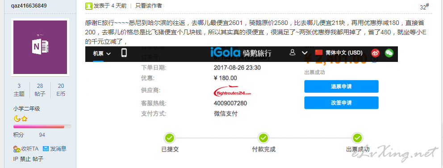Screen dimensions: 443x168
Task: Open the qaz416636849 user profile link
Action: click(x=29, y=6)
